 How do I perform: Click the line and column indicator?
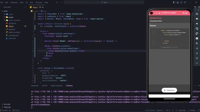(x=150, y=110)
